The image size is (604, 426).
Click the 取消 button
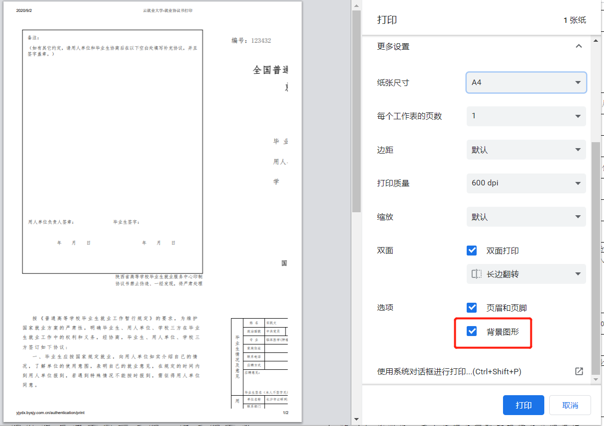click(x=570, y=405)
